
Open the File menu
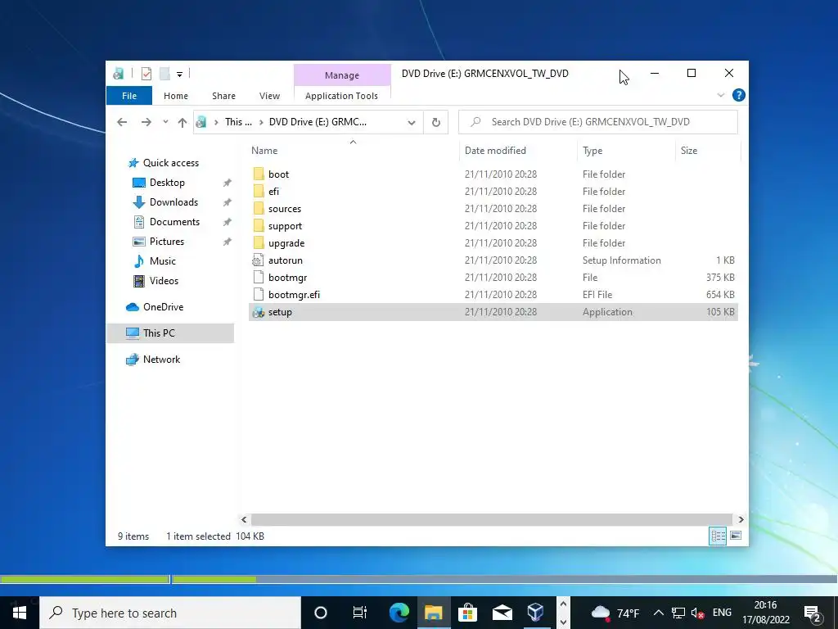coord(129,96)
